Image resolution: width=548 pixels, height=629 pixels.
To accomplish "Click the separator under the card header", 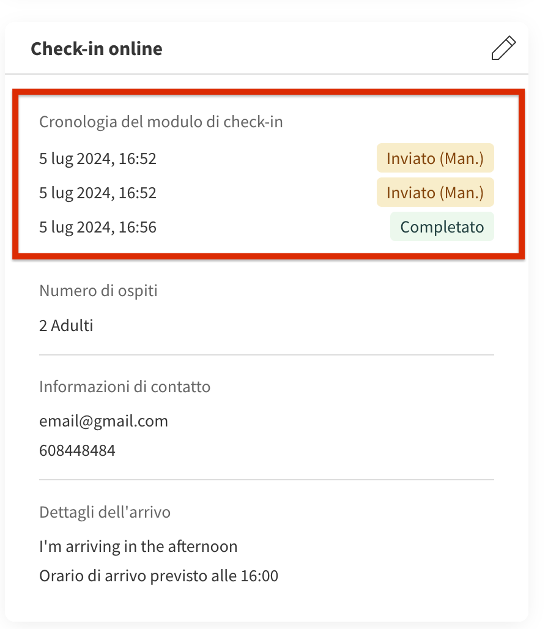I will coord(266,74).
